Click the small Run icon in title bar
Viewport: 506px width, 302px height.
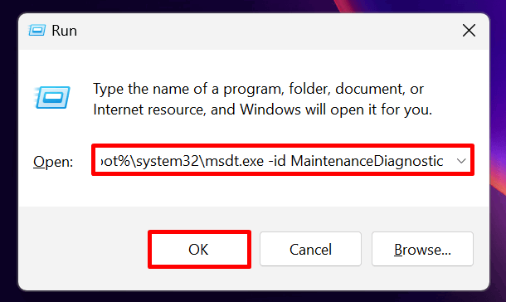[36, 31]
